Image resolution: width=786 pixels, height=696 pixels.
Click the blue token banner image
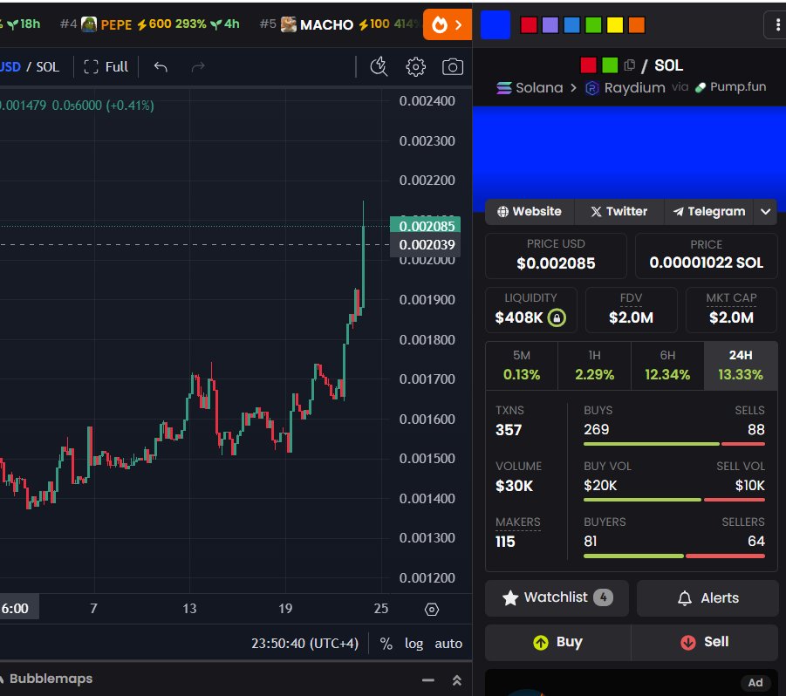629,153
